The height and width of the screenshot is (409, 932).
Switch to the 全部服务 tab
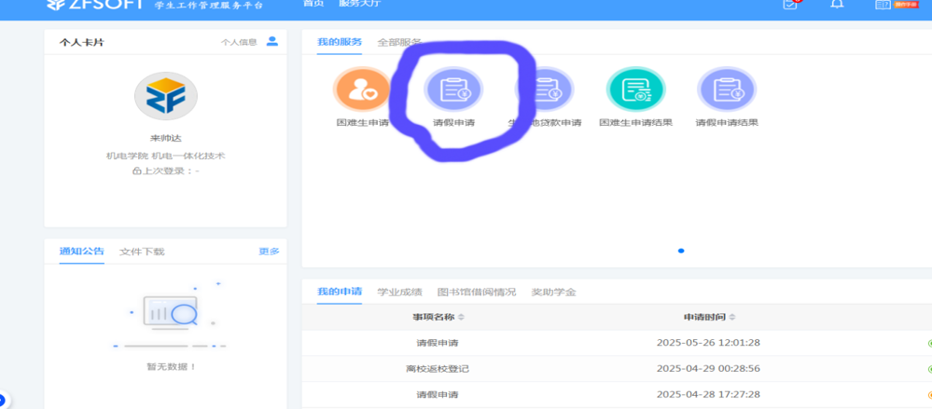[399, 42]
